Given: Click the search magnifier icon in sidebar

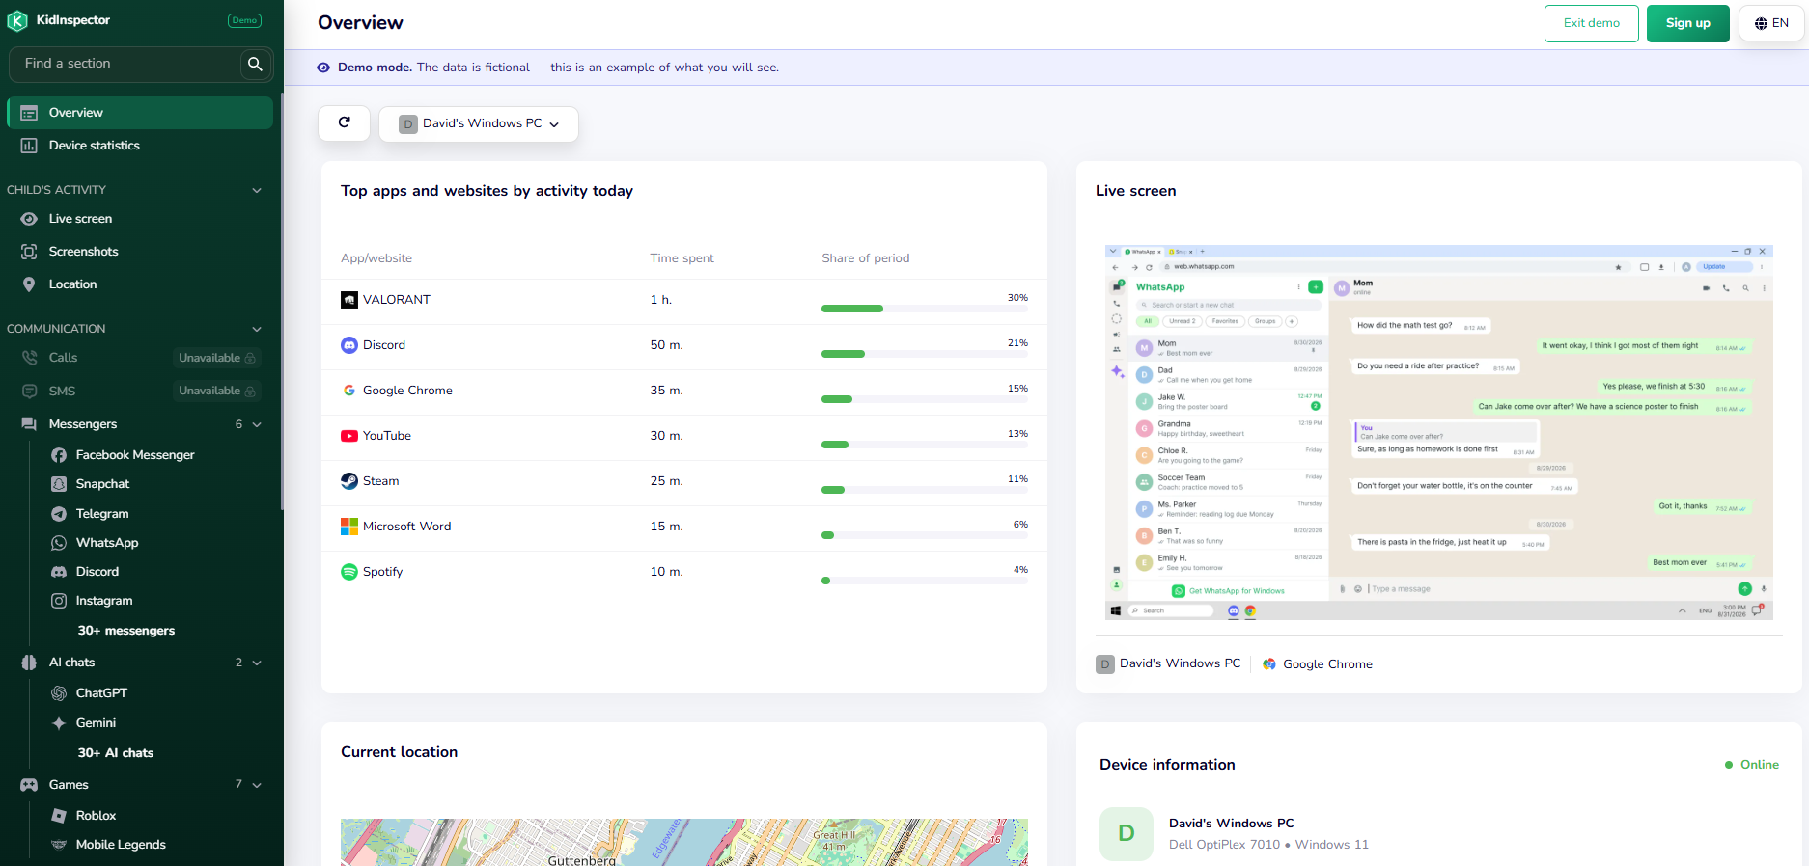Looking at the screenshot, I should click(255, 64).
